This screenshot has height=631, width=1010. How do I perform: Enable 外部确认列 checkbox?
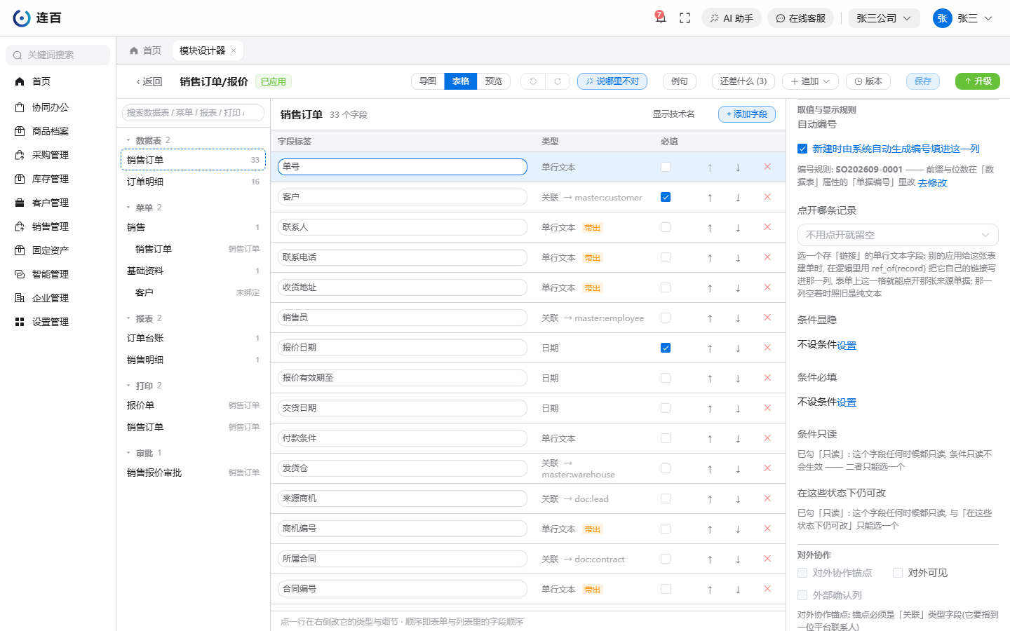point(802,595)
